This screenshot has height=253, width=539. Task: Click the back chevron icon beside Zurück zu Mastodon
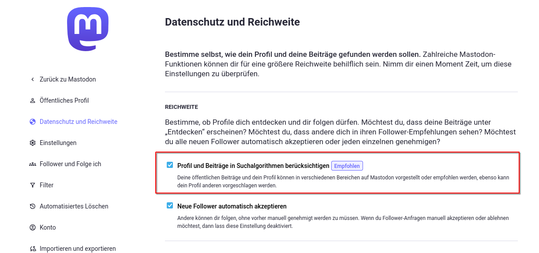coord(32,79)
